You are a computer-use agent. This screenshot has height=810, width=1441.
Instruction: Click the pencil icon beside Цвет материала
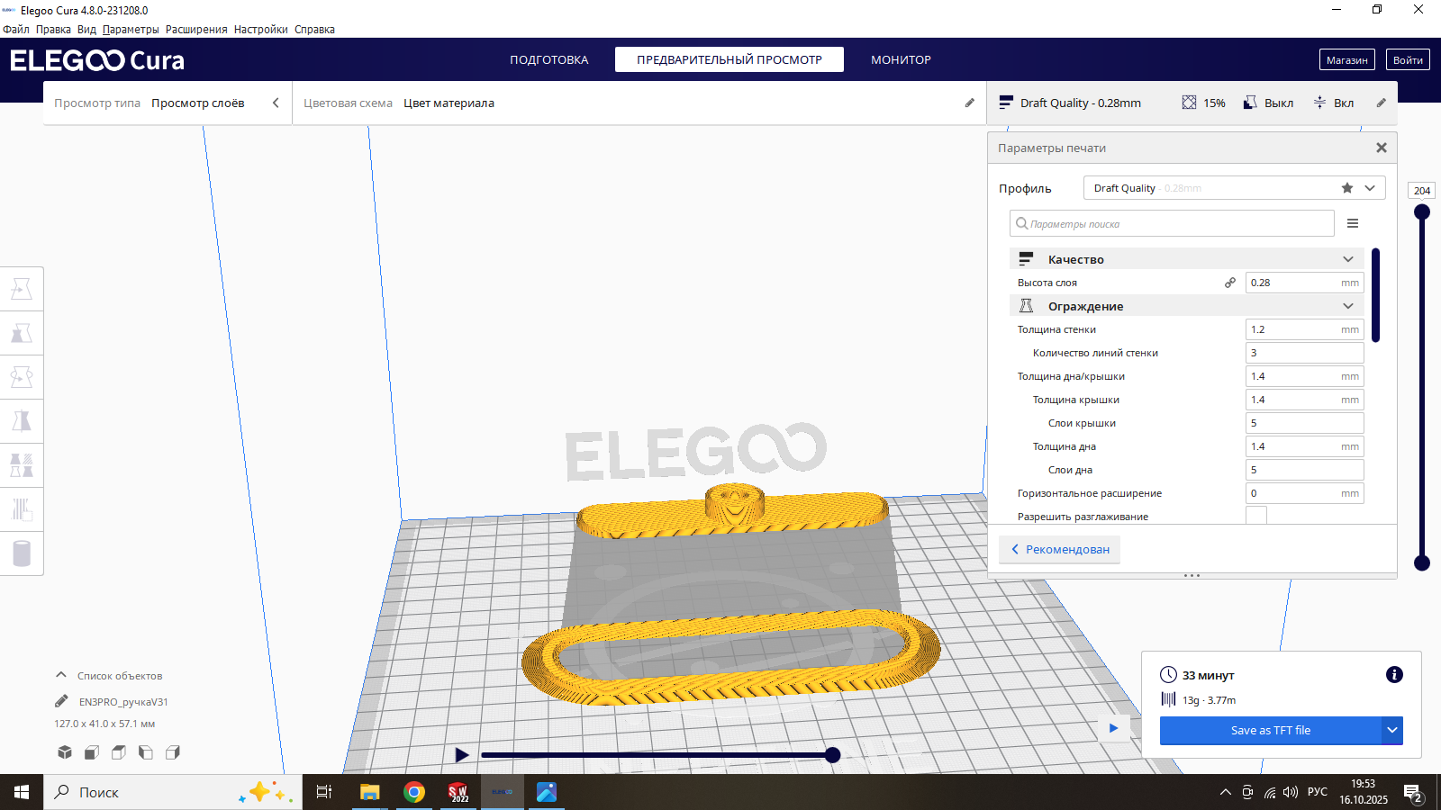pos(970,103)
